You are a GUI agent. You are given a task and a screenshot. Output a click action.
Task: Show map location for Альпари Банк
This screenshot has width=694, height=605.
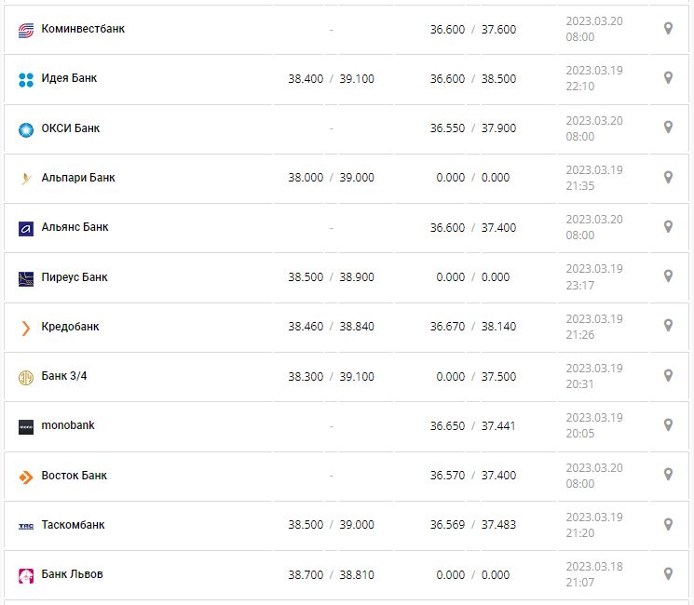668,177
